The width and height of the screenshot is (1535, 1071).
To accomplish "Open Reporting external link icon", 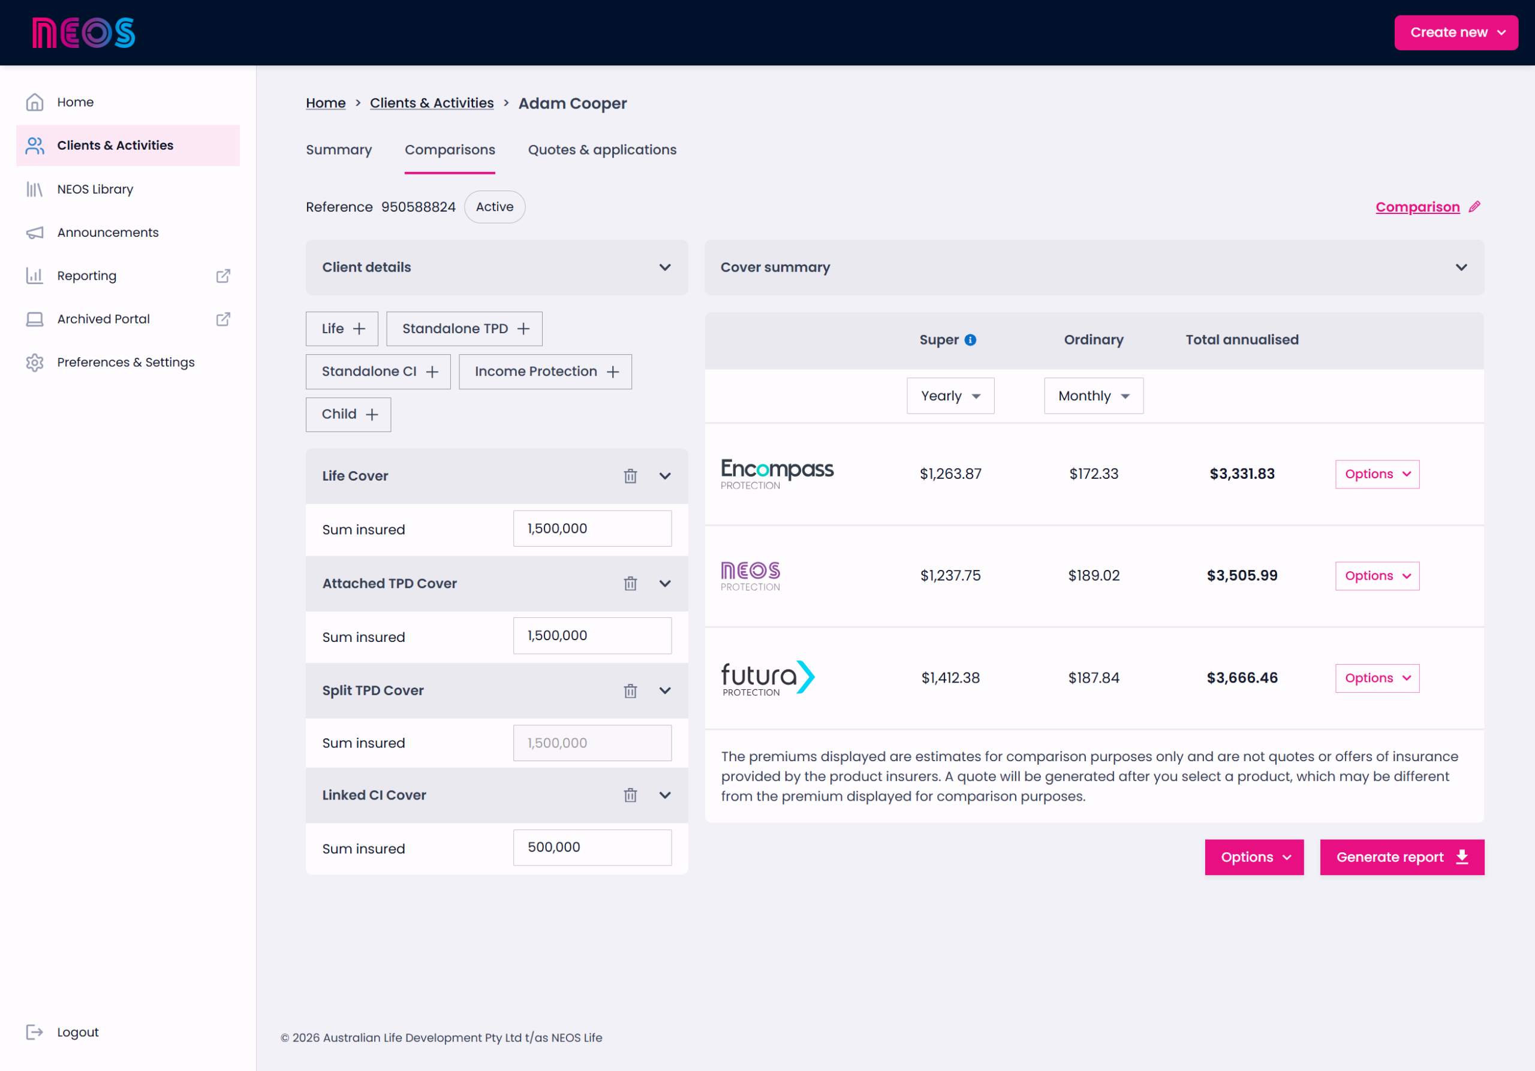I will pyautogui.click(x=223, y=276).
